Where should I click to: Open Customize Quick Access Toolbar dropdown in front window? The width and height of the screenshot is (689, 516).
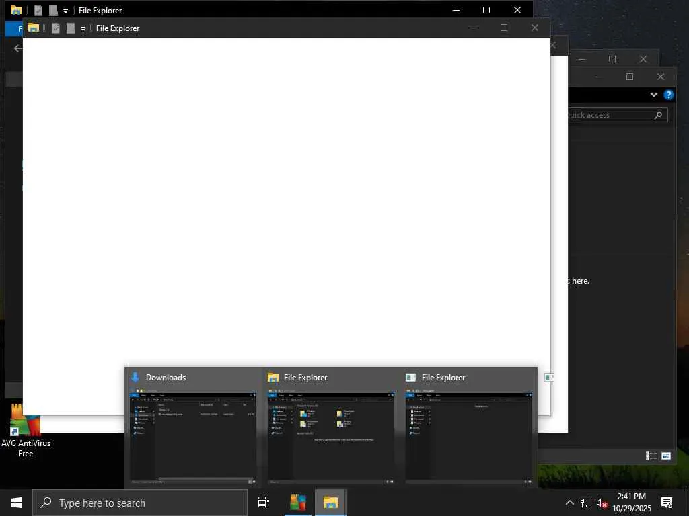(x=83, y=28)
